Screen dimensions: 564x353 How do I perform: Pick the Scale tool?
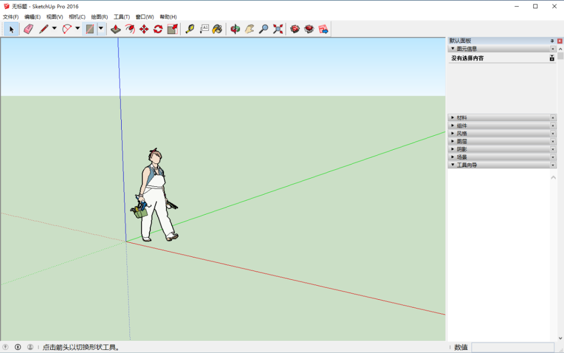[172, 29]
